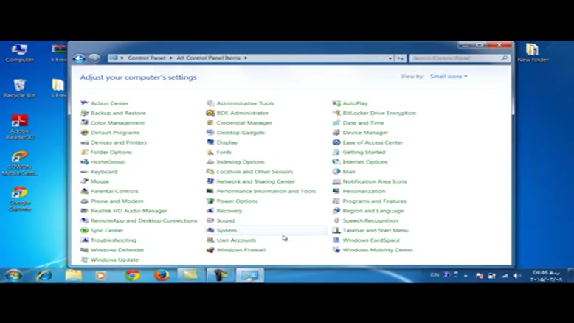Screen dimensions: 574x323
Task: Open Color Management icon
Action: point(84,122)
